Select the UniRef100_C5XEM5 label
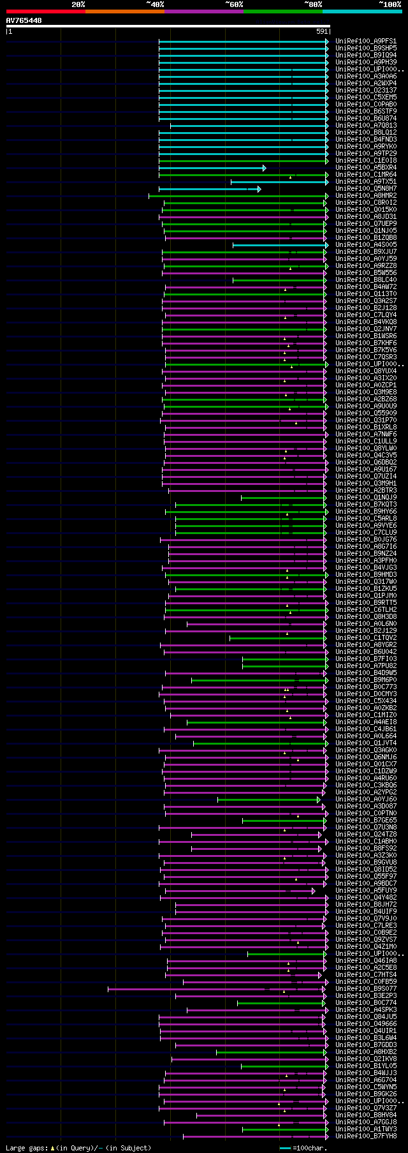The image size is (408, 1153). click(366, 97)
